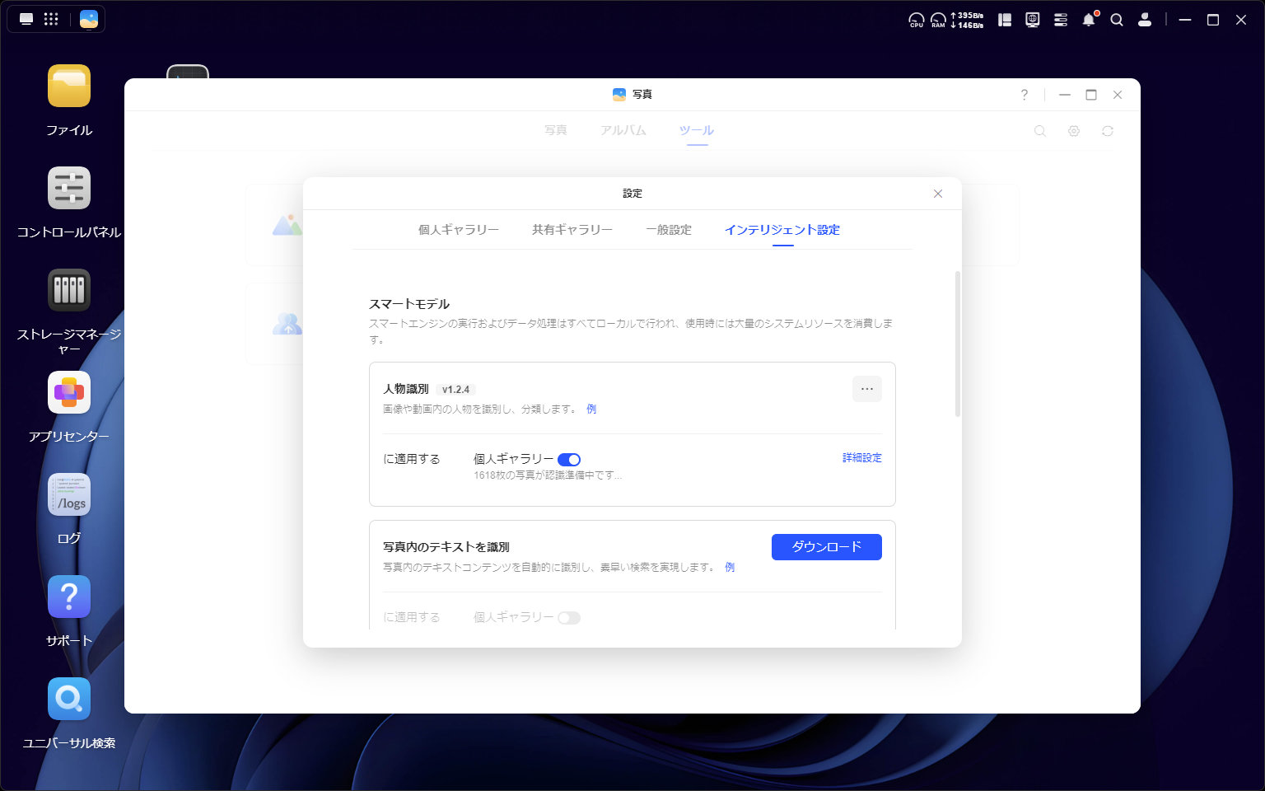Screen dimensions: 1265x791
Task: Disable 人物識別 for 個人ギャラリー
Action: click(569, 460)
